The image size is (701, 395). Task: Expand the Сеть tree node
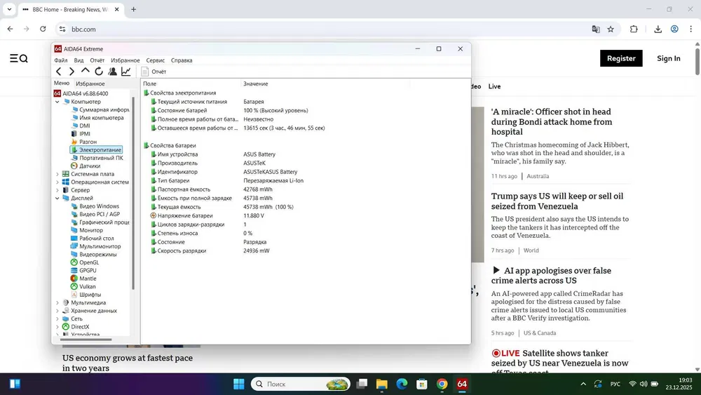pos(57,319)
